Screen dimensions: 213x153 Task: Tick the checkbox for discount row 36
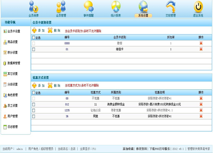33,116
